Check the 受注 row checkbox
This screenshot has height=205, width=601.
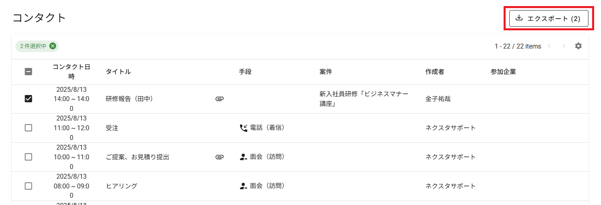[28, 128]
